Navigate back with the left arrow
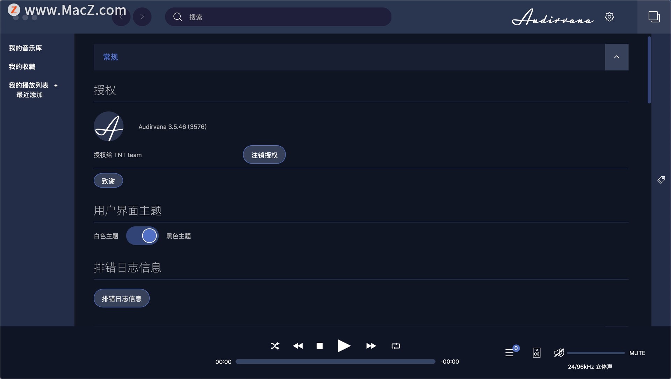Viewport: 671px width, 379px height. [121, 17]
